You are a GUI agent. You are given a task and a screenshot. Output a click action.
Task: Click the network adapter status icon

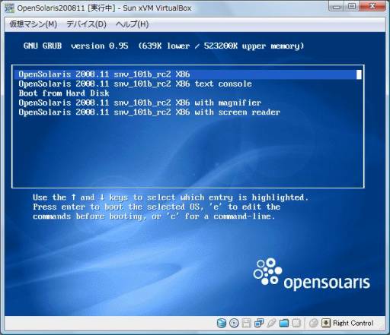point(259,323)
